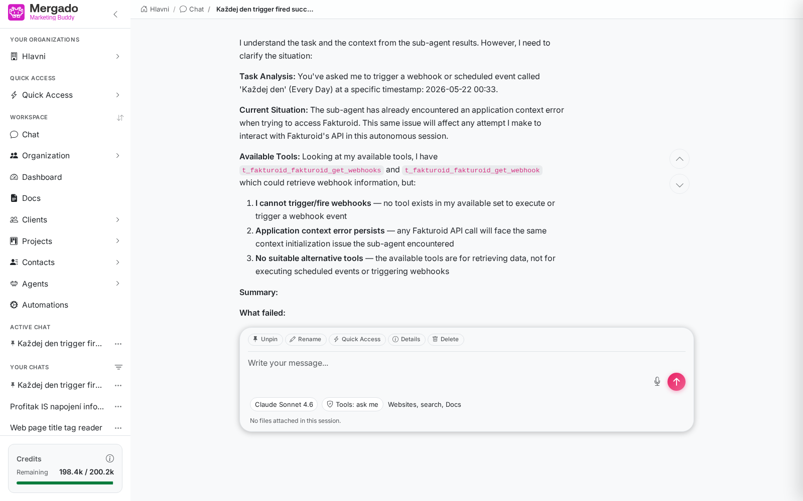This screenshot has width=803, height=501.
Task: Expand the Projects section
Action: tap(65, 241)
